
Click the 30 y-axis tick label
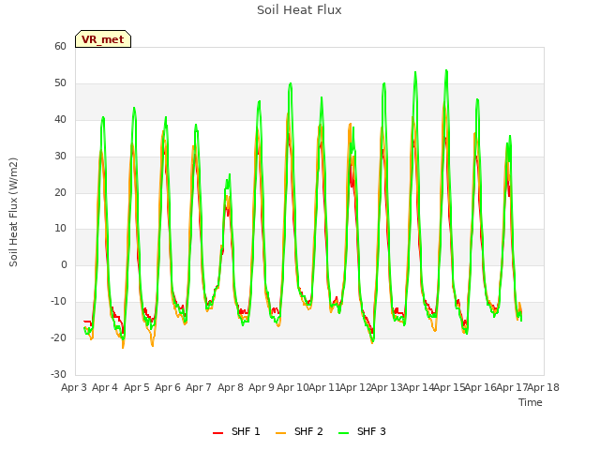point(60,157)
